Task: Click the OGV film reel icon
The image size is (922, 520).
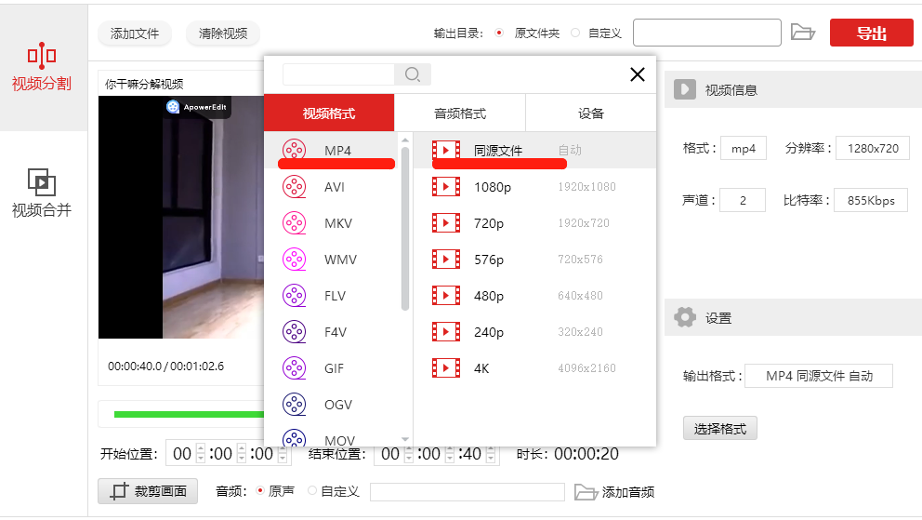Action: [294, 405]
